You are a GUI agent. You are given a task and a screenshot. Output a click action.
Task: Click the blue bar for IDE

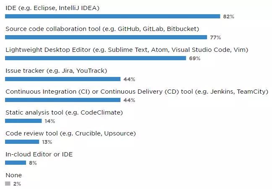click(112, 16)
